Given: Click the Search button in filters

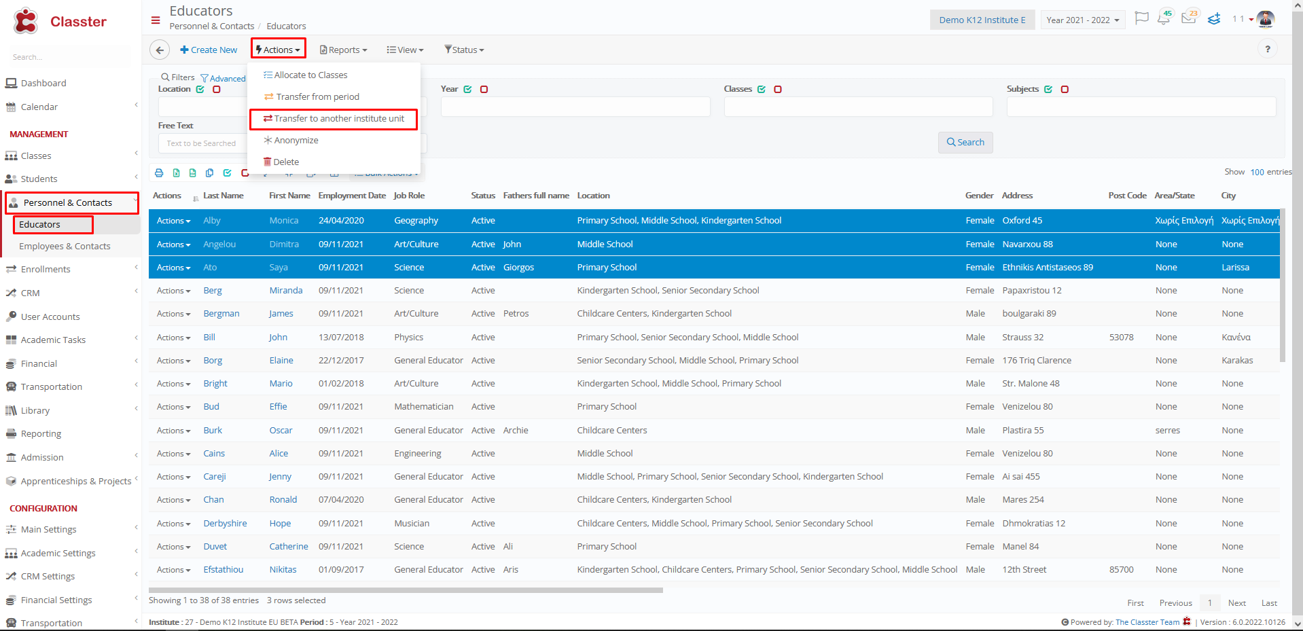Looking at the screenshot, I should 965,142.
